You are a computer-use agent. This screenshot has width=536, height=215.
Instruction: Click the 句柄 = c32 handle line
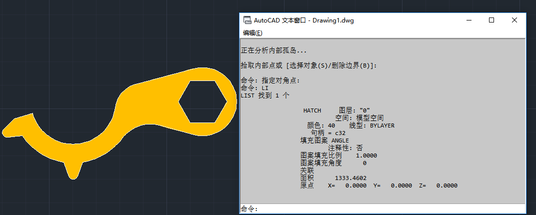(328, 133)
